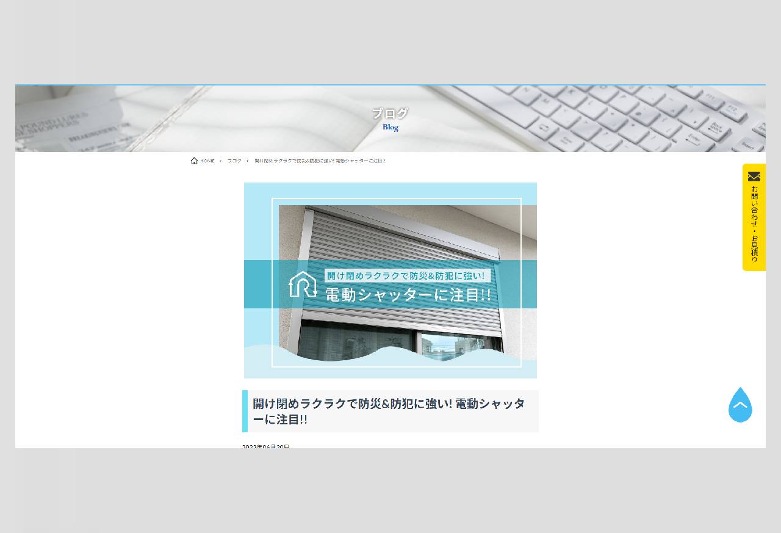Image resolution: width=781 pixels, height=533 pixels.
Task: Open お問い合わせ・お見積り side button
Action: (x=754, y=217)
